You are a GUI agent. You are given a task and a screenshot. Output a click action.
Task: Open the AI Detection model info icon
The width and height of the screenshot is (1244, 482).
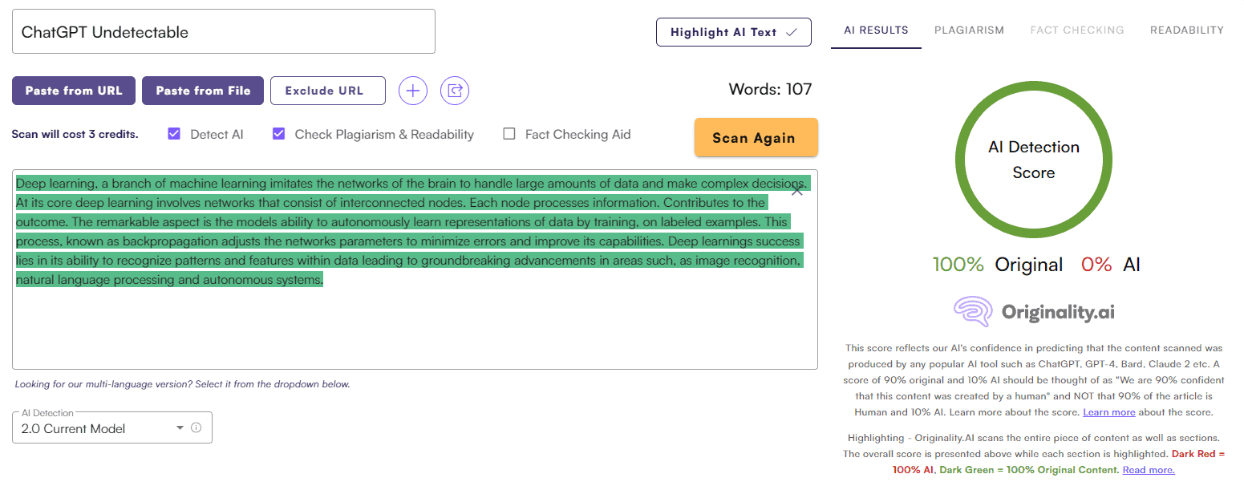(197, 428)
